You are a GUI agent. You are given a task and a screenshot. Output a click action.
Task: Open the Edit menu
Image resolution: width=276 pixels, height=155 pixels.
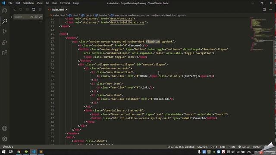(18, 3)
